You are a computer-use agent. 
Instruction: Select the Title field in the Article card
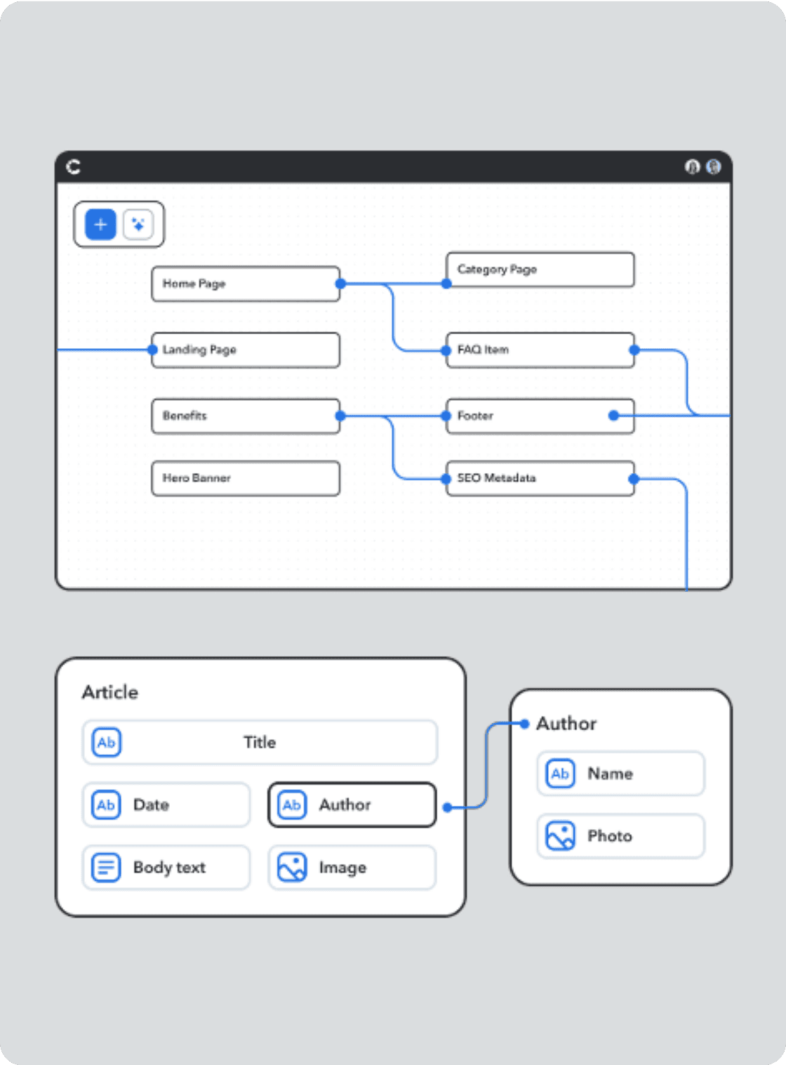click(260, 742)
